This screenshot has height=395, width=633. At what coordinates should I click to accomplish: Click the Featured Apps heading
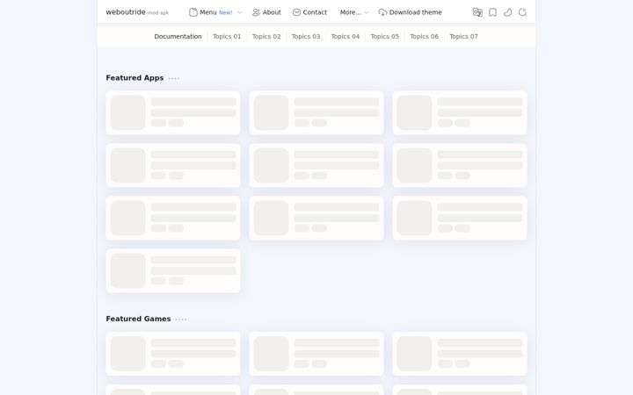pyautogui.click(x=135, y=78)
